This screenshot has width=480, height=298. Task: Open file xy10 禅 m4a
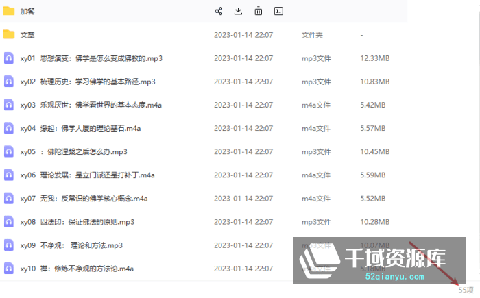coord(77,269)
